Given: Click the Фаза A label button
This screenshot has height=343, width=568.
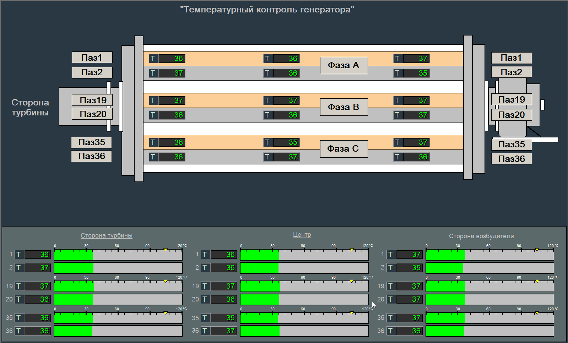Looking at the screenshot, I should coord(343,65).
